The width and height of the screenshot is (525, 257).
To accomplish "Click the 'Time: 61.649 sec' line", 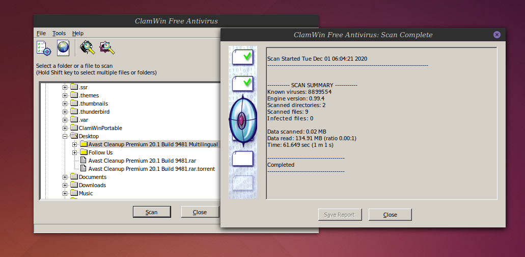I will (x=300, y=145).
